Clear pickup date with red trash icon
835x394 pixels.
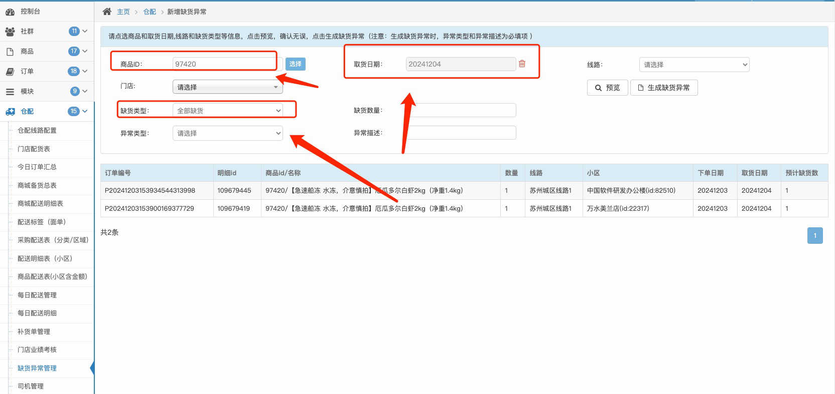click(x=522, y=64)
